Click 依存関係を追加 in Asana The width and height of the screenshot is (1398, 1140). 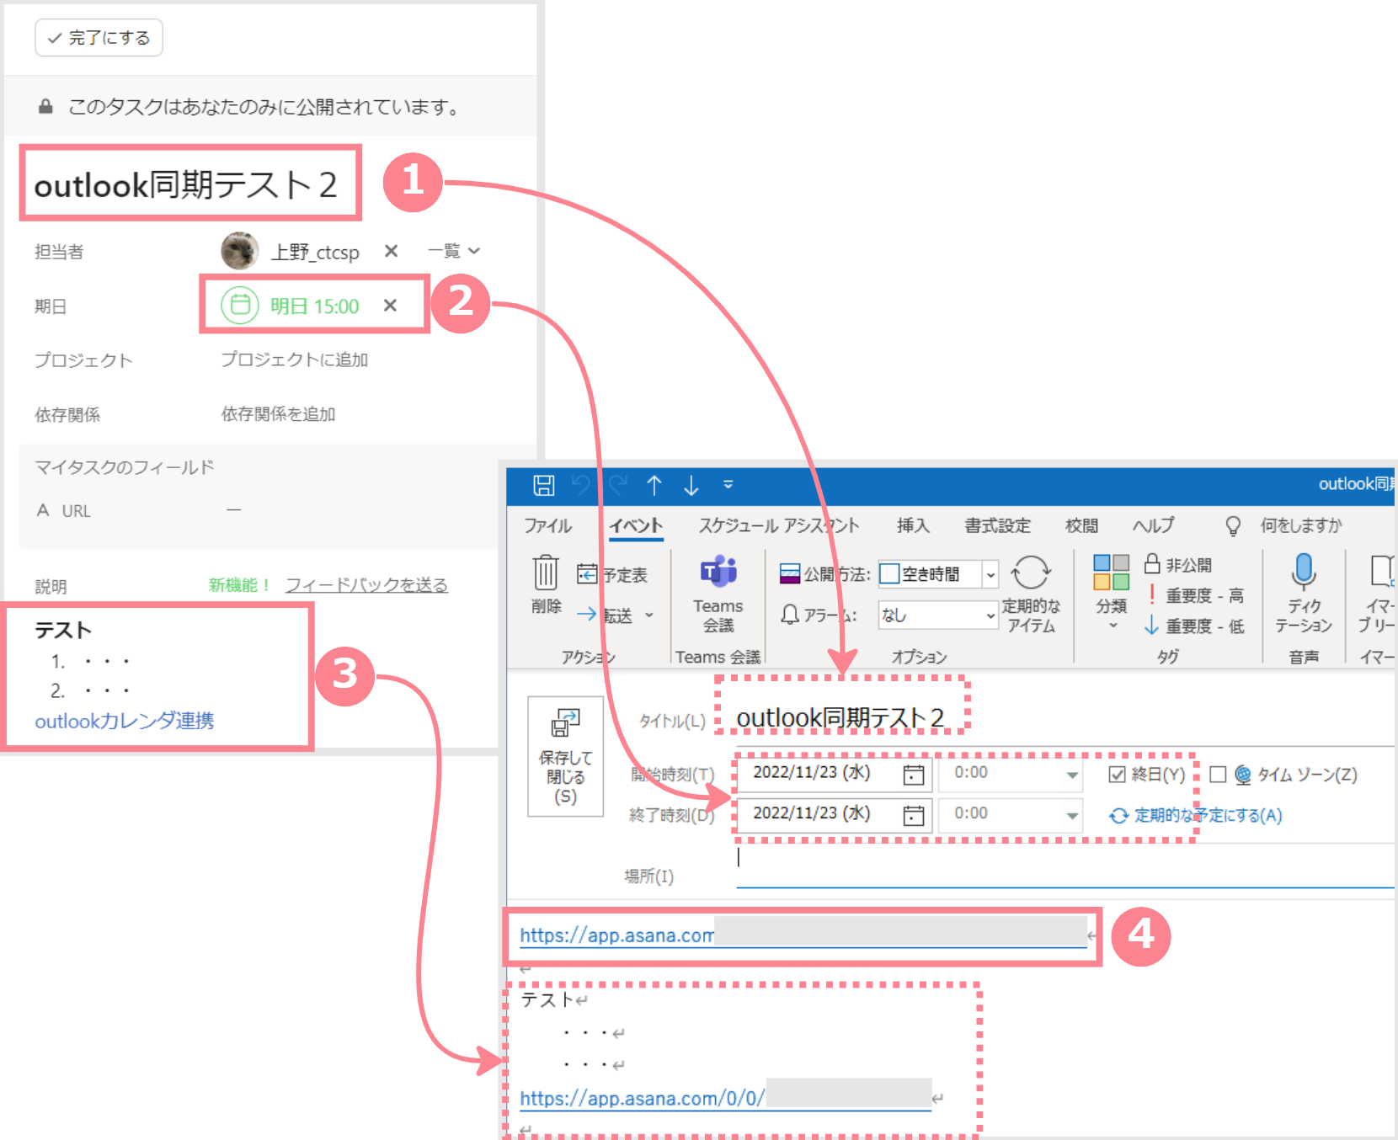pyautogui.click(x=278, y=414)
